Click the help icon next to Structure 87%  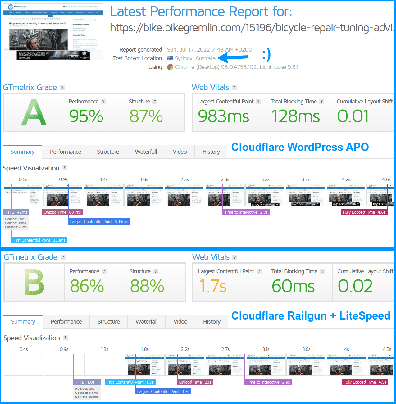tap(155, 102)
